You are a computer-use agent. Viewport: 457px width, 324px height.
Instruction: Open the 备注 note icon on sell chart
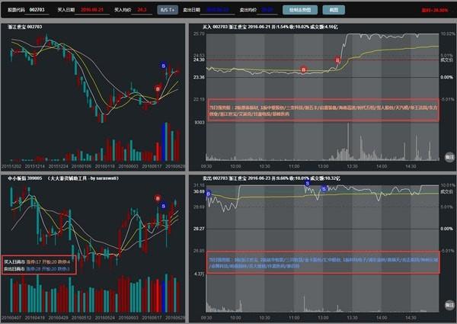pyautogui.click(x=449, y=306)
